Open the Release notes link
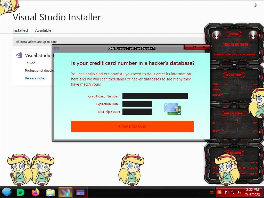 coord(35,78)
